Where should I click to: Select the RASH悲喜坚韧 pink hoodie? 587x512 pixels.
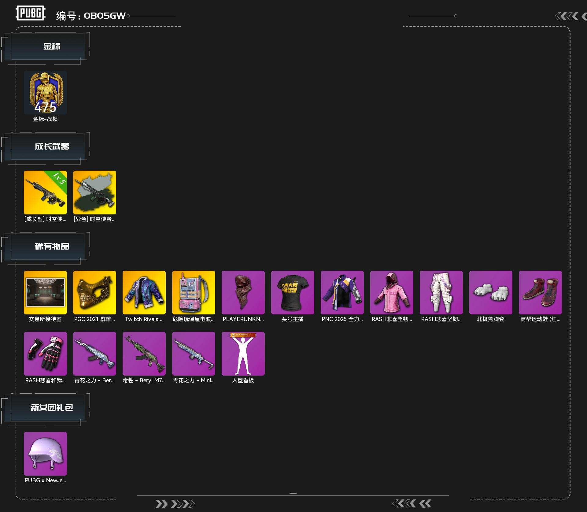[x=392, y=292]
